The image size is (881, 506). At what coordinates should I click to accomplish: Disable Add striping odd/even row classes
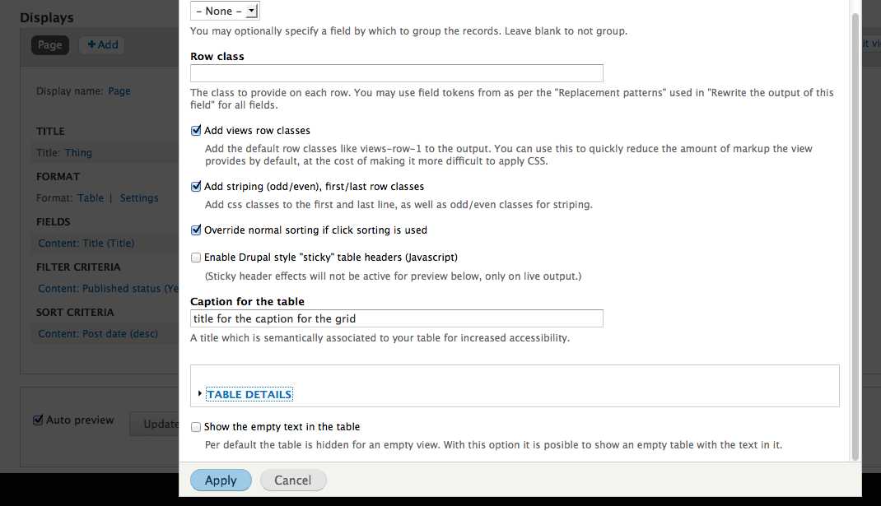tap(196, 186)
